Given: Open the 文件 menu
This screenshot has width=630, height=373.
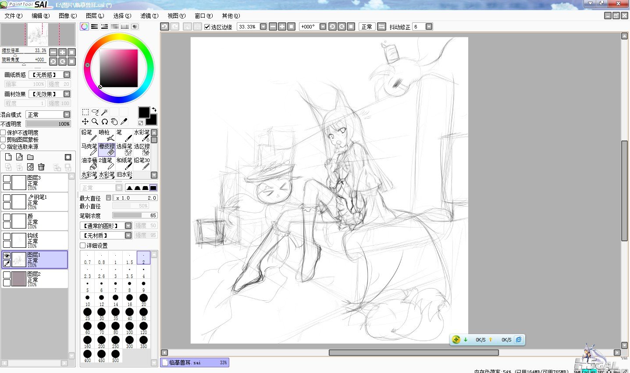Looking at the screenshot, I should [x=13, y=16].
